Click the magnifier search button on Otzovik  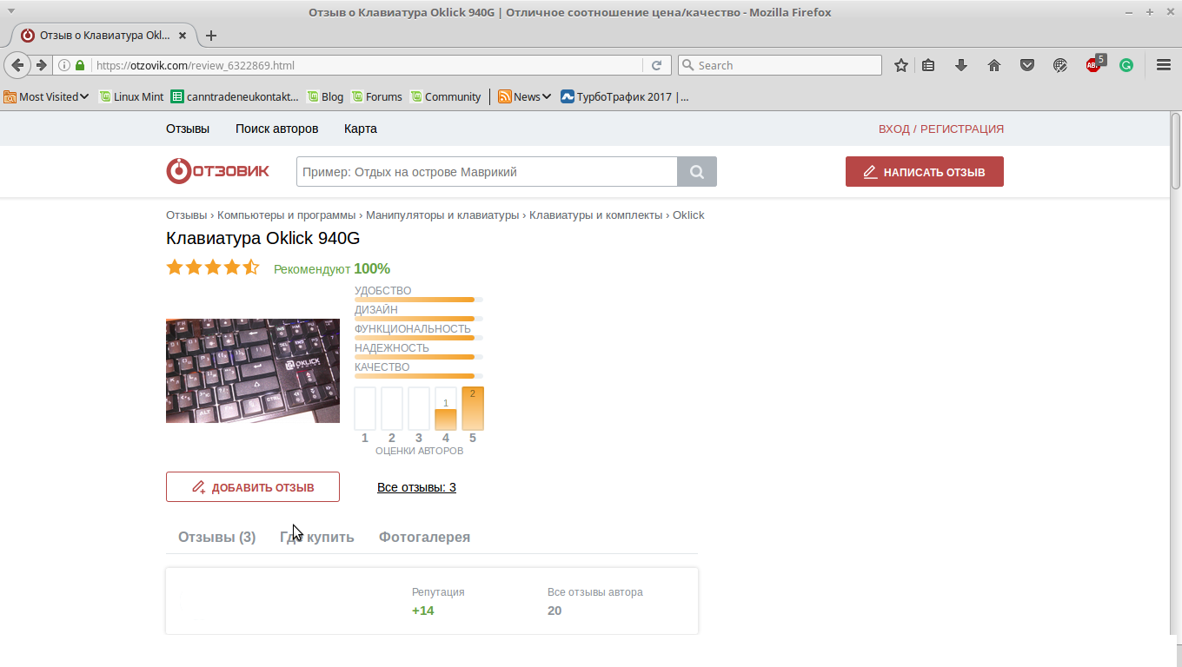(697, 172)
